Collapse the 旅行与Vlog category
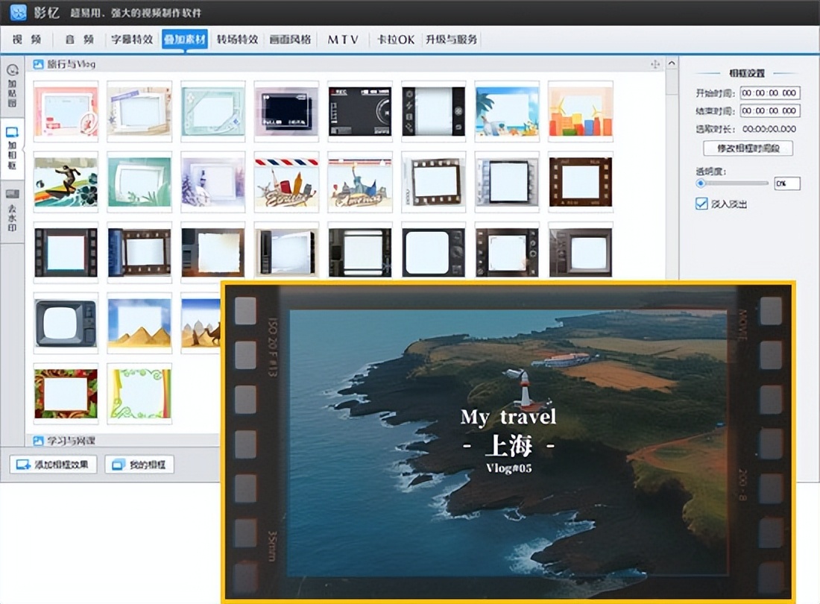 point(39,65)
